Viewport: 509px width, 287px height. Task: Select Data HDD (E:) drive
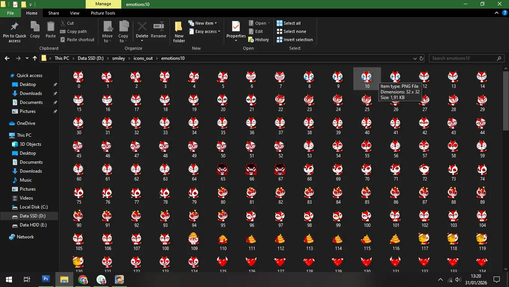[33, 225]
